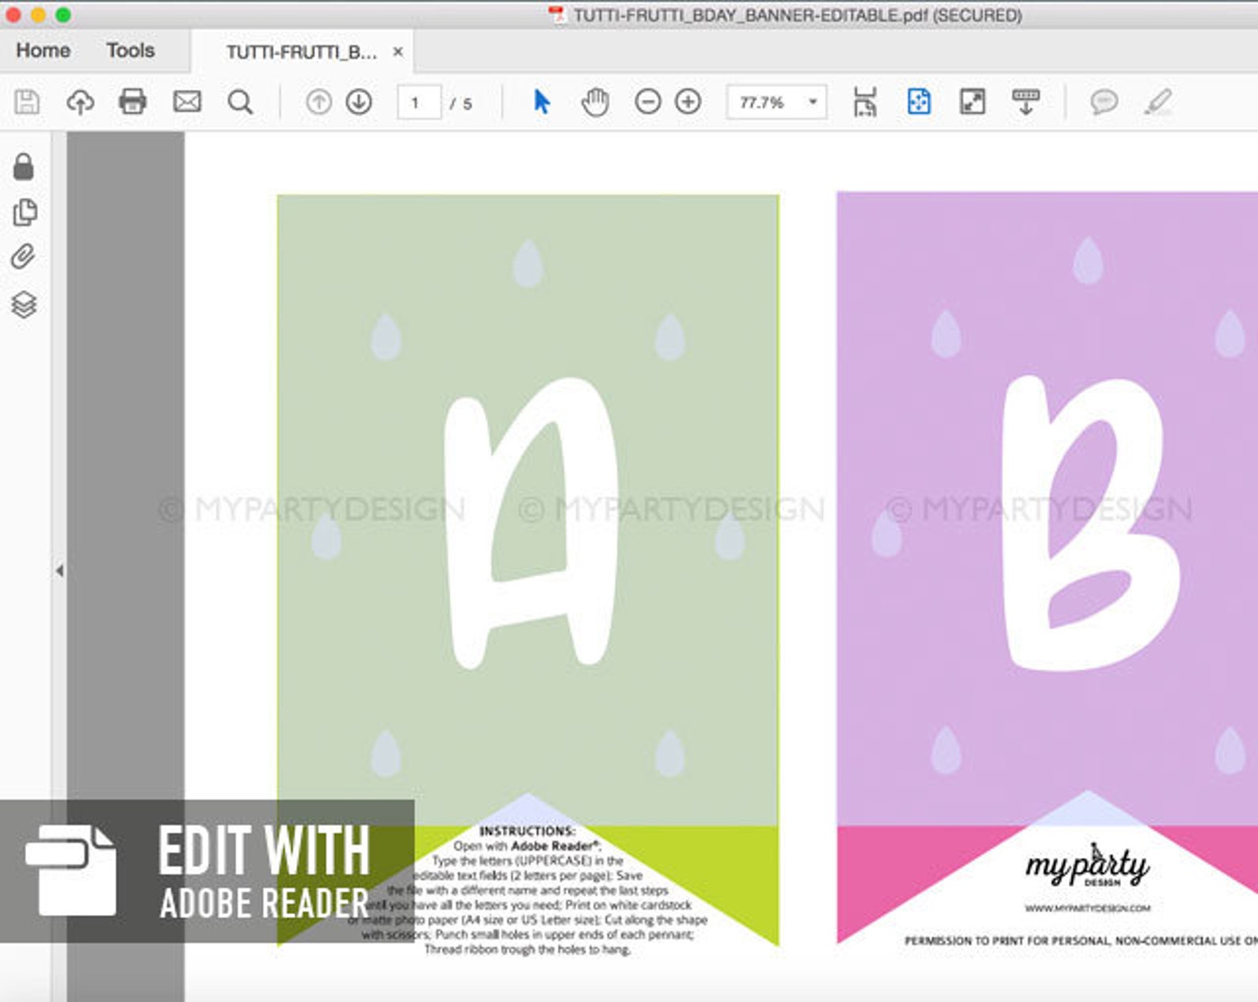The width and height of the screenshot is (1258, 1002).
Task: Click the INSTRUCTIONS: heading text
Action: (528, 831)
